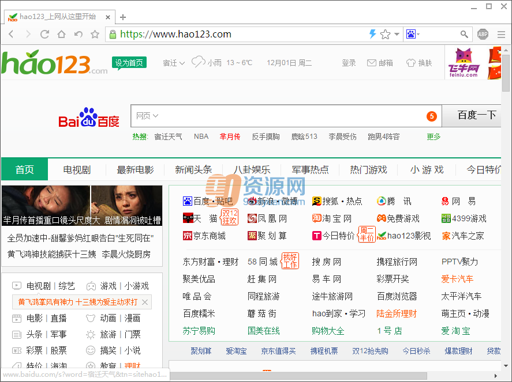
Task: Open the 免费游戏 site link
Action: [398, 218]
